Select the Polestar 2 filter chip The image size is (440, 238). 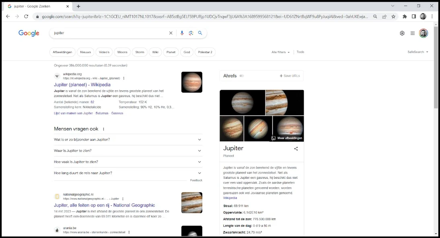point(205,52)
